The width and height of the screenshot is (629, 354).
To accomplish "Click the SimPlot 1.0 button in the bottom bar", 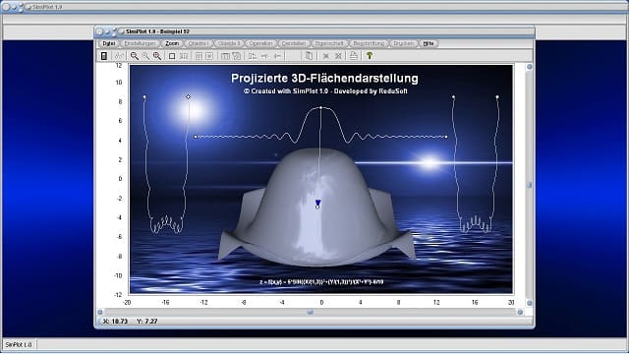I will click(19, 344).
